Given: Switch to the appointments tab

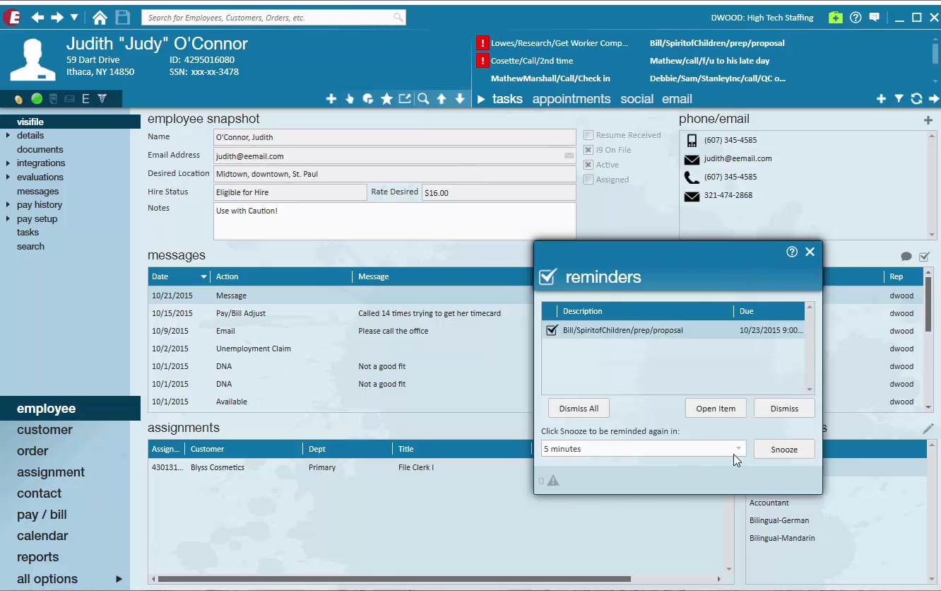Looking at the screenshot, I should click(x=571, y=99).
